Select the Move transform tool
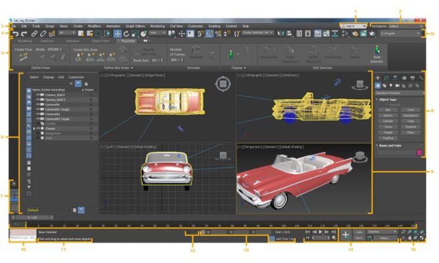This screenshot has height=263, width=439. [x=117, y=33]
